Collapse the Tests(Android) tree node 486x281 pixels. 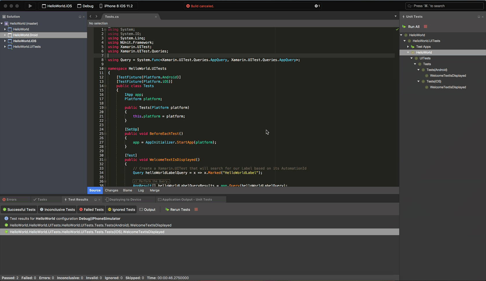point(418,70)
